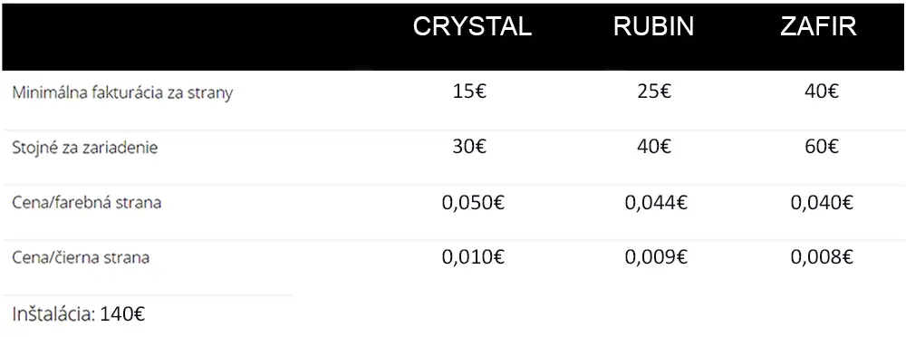Click the 0,008€ black page price
The height and width of the screenshot is (337, 906).
point(823,257)
